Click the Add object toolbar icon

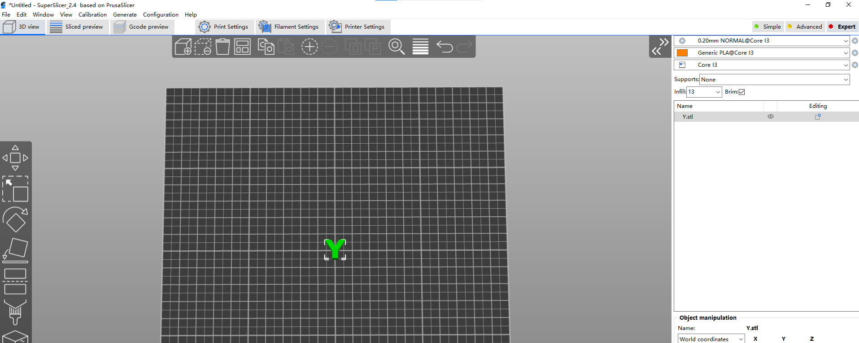(x=183, y=47)
